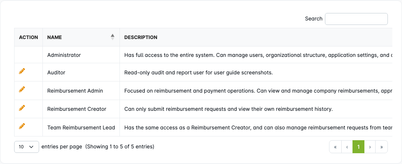The image size is (402, 164).
Task: Jump to last page of results
Action: click(382, 147)
